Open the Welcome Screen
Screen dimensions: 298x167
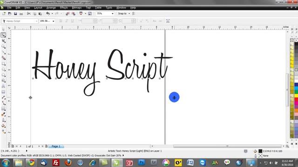(90, 13)
